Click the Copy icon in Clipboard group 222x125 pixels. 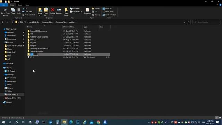click(x=13, y=11)
